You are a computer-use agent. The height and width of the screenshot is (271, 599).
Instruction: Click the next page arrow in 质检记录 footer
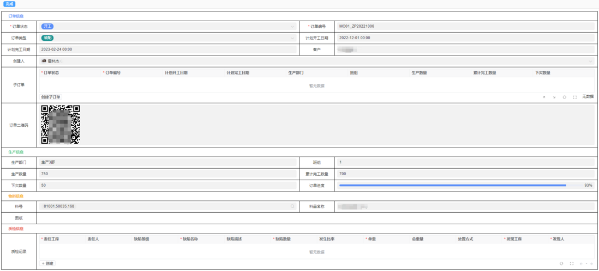[591, 263]
